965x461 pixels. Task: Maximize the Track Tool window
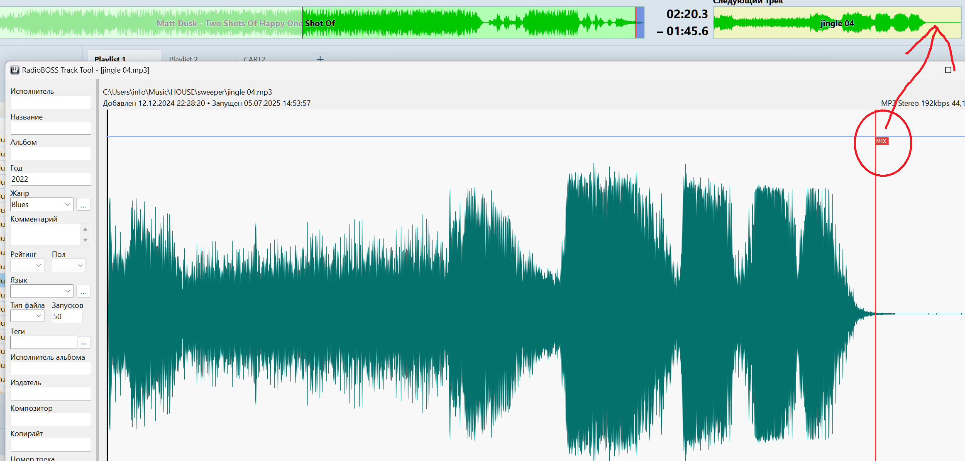[948, 70]
